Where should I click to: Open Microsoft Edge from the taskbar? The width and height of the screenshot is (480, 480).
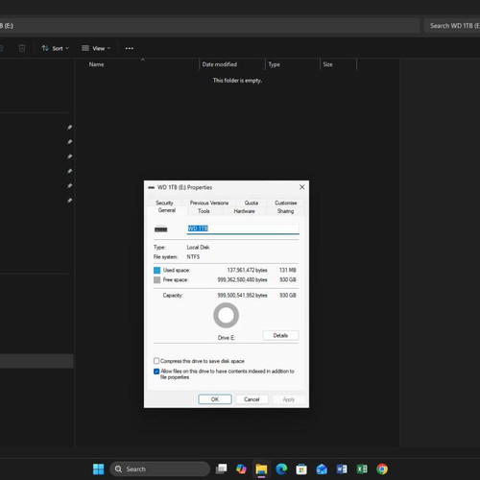(x=281, y=469)
